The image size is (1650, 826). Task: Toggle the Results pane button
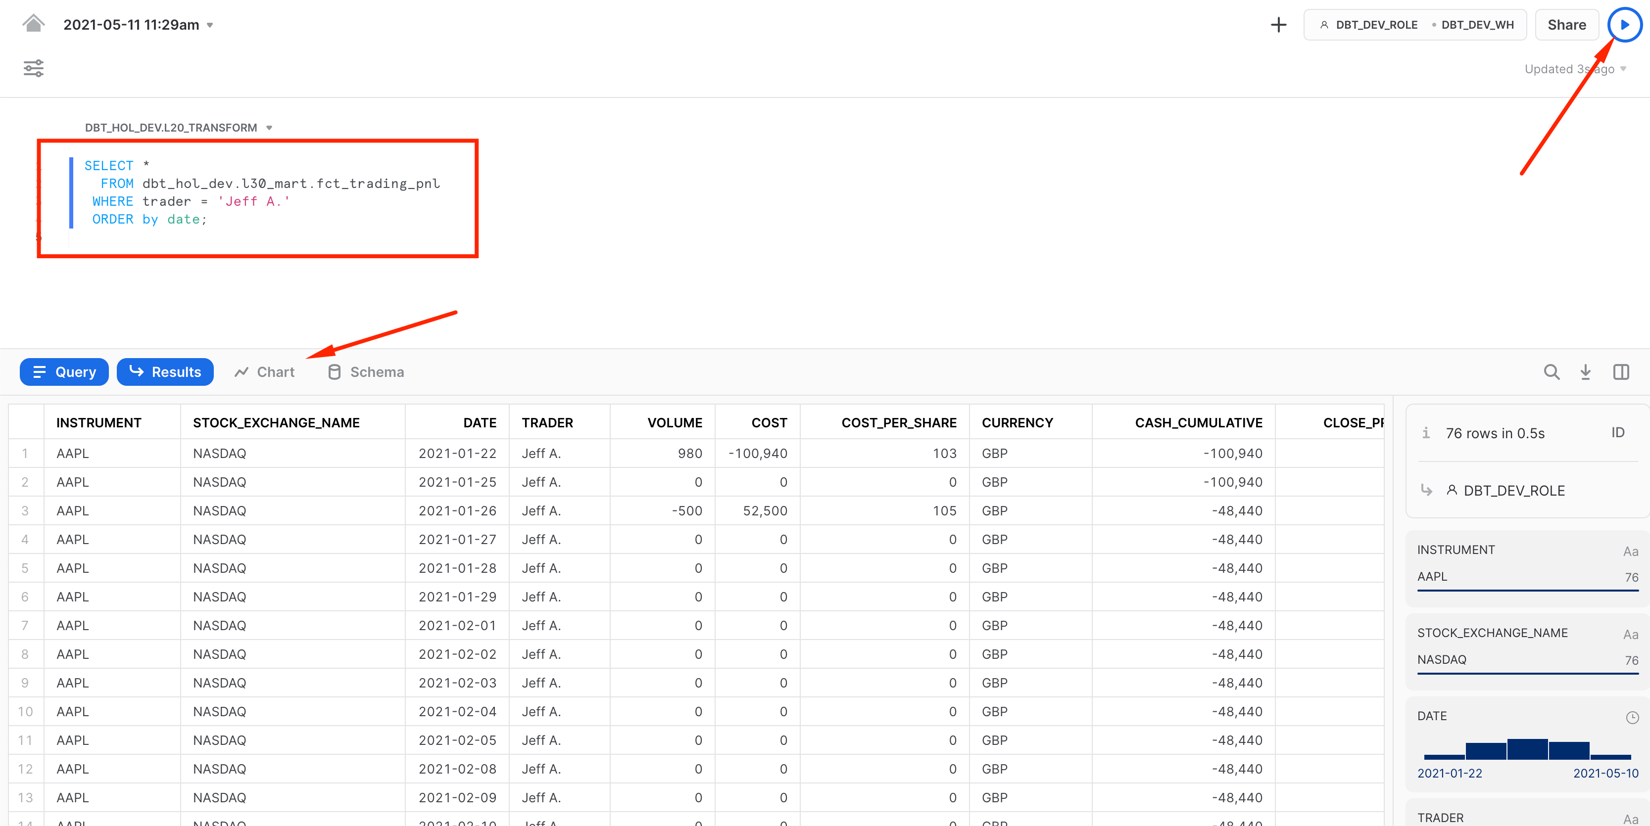click(165, 372)
